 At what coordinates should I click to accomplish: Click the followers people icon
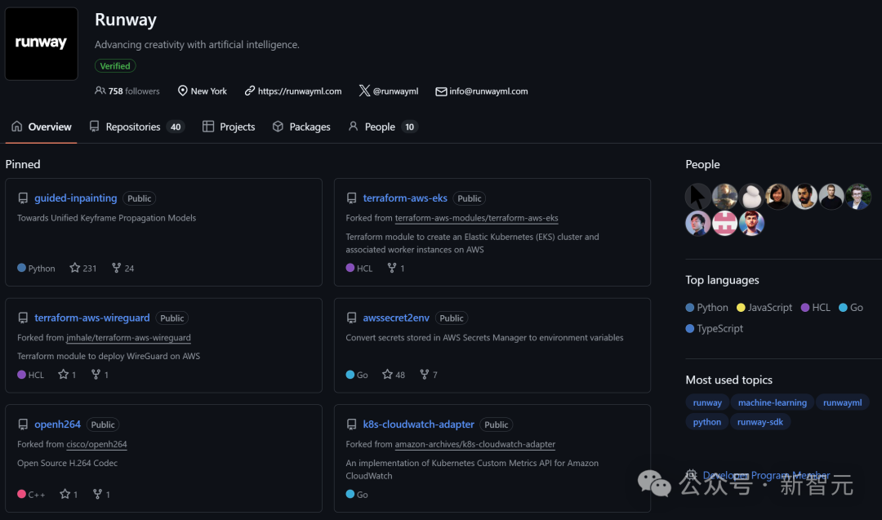[100, 91]
